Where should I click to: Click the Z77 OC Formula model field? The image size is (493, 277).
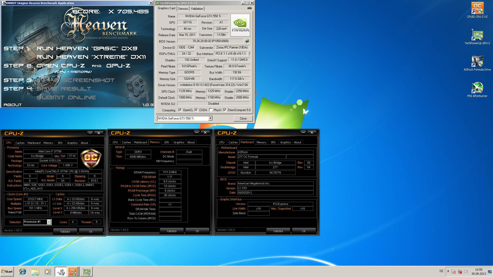pos(261,157)
